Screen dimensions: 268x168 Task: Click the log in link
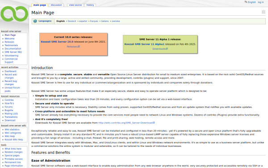pyautogui.click(x=261, y=2)
